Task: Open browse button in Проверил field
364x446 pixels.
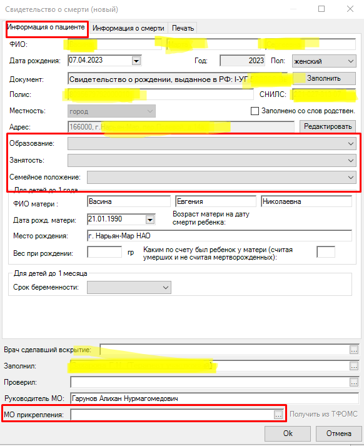Action: [354, 383]
